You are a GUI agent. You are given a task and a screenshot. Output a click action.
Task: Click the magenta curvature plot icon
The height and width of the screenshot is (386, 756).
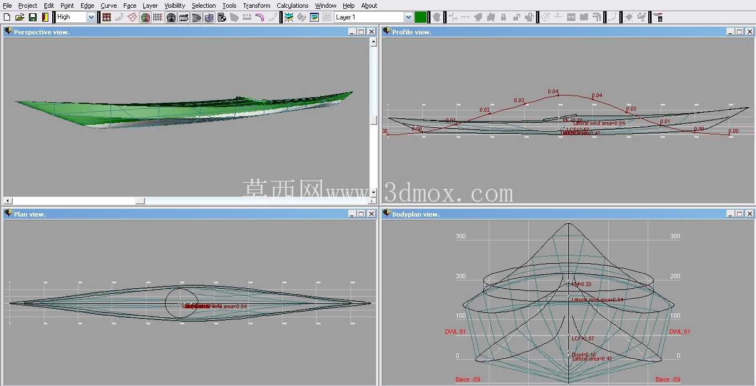point(260,17)
